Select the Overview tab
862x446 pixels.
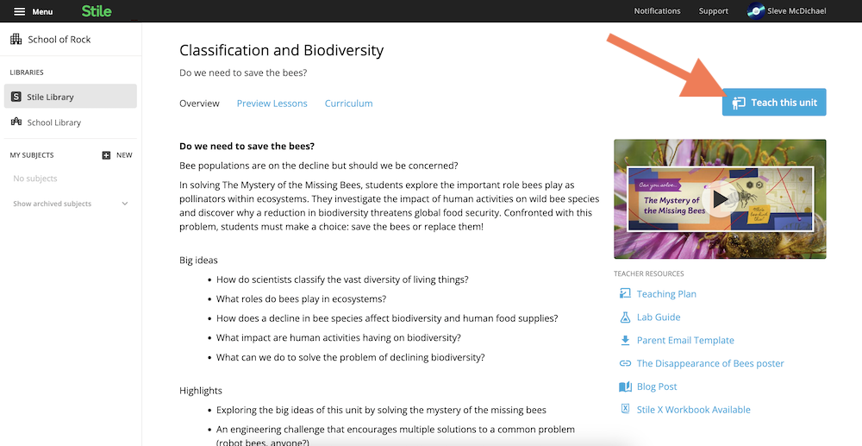[199, 104]
